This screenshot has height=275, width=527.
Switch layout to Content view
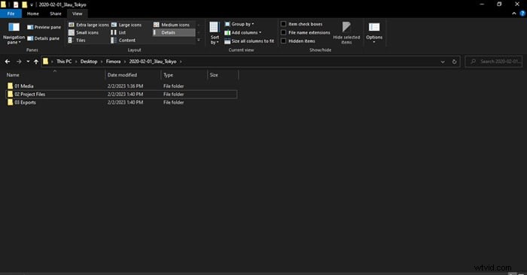pos(123,41)
